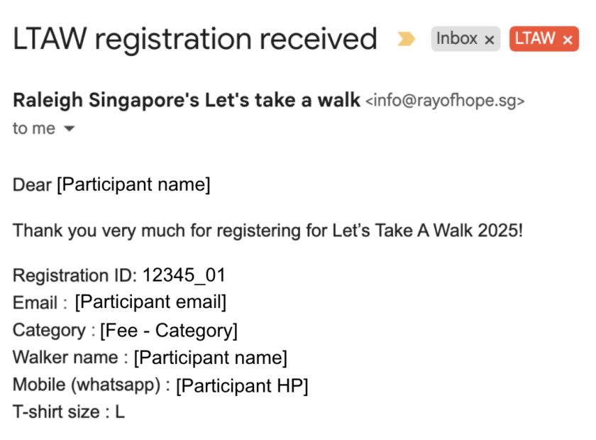This screenshot has width=596, height=440.
Task: Click the Inbox label chip
Action: pos(458,39)
